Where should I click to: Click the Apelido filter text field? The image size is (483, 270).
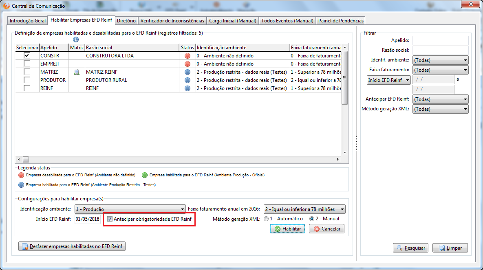pyautogui.click(x=440, y=41)
